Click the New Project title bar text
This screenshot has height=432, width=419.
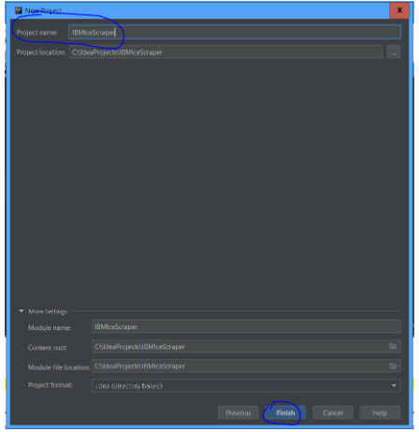pyautogui.click(x=43, y=10)
